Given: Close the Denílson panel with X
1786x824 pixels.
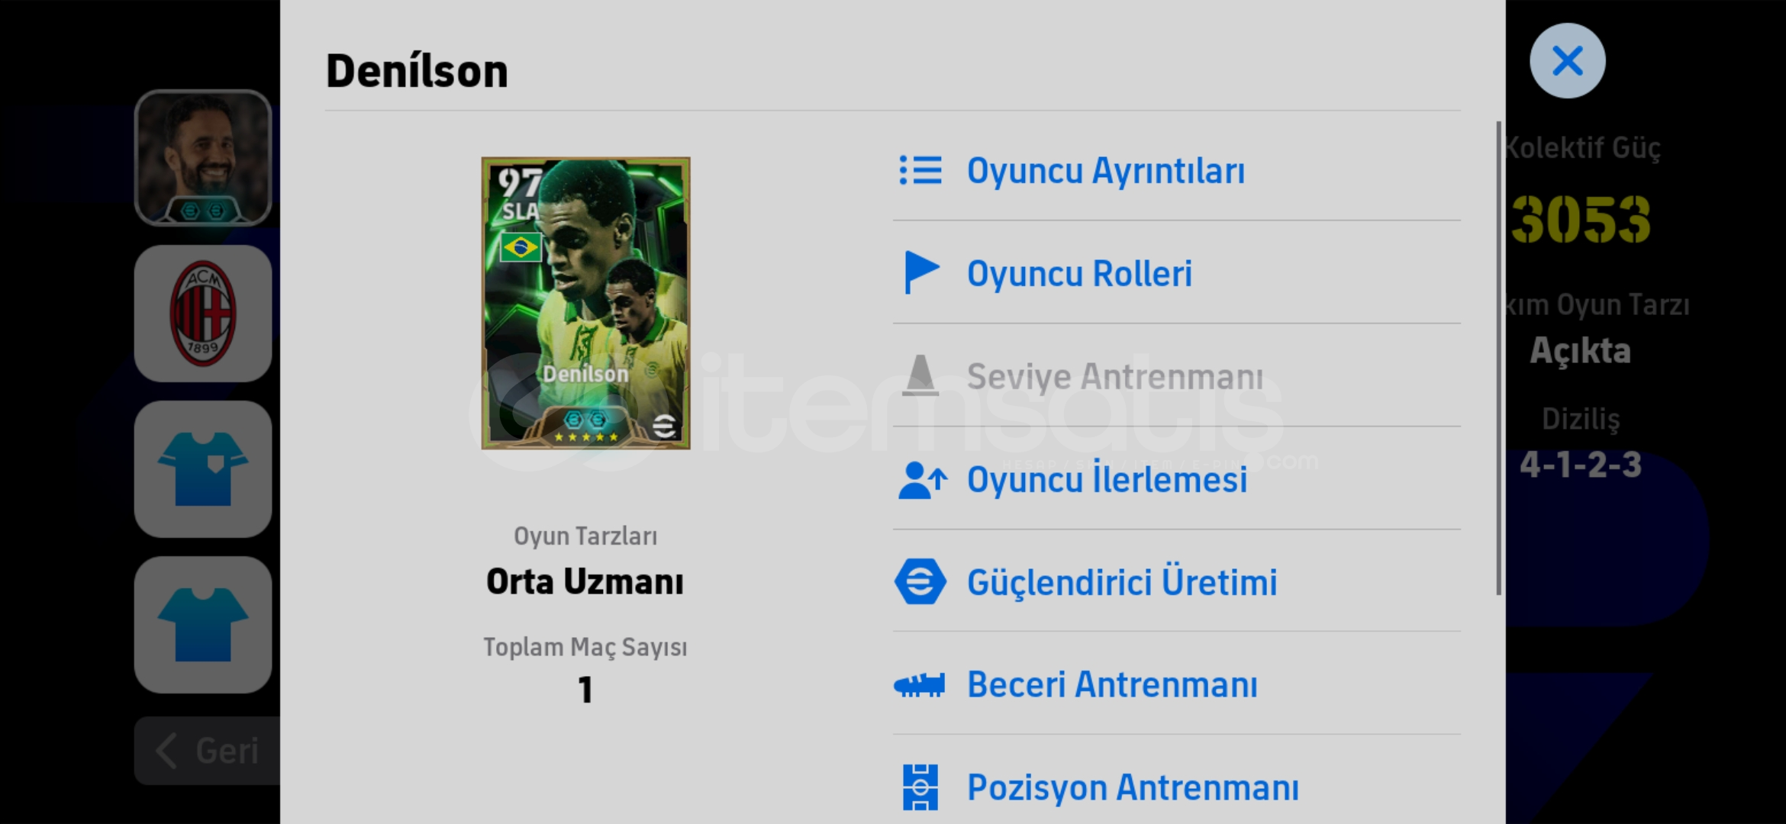Looking at the screenshot, I should tap(1568, 61).
